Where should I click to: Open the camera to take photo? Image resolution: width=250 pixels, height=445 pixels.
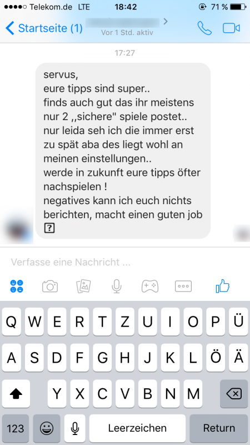50,286
